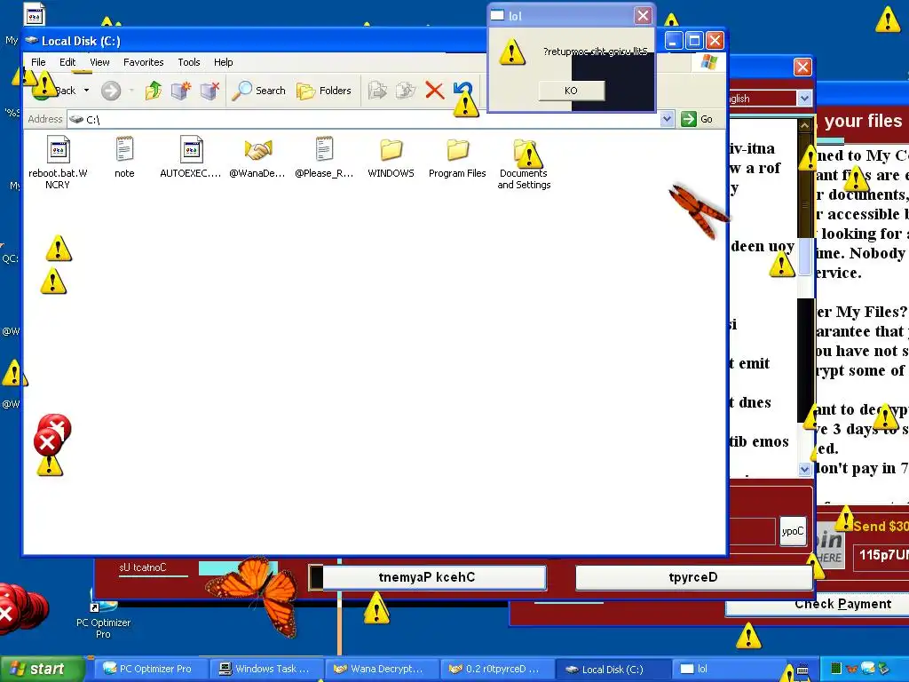Open the Tools menu
The height and width of the screenshot is (682, 909).
tap(189, 62)
